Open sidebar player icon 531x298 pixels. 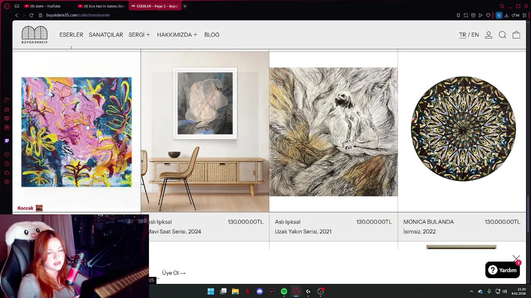click(7, 154)
